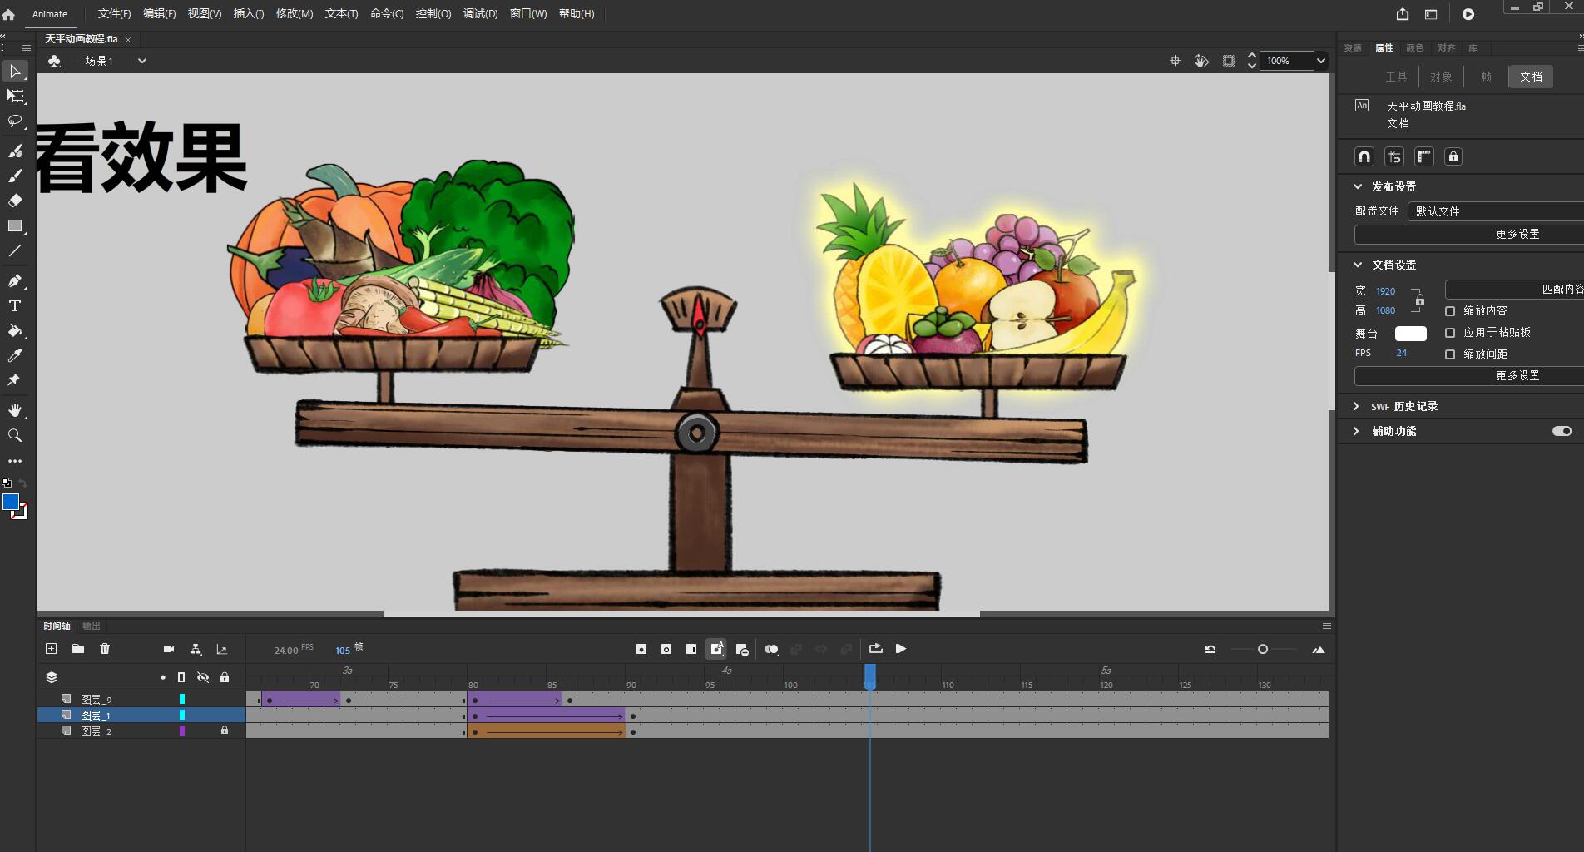This screenshot has width=1584, height=852.
Task: Open the share/publish icon at top
Action: [x=1403, y=14]
